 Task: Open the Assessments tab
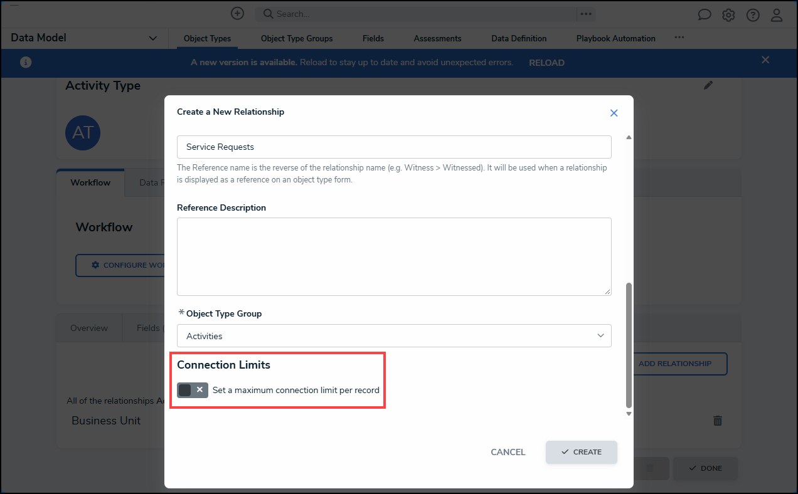[x=437, y=38]
